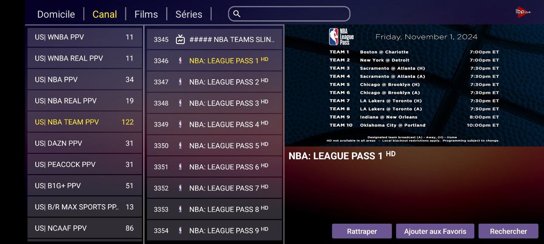544x244 pixels.
Task: Click NBA logo icon on League Pass 8
Action: click(x=180, y=209)
